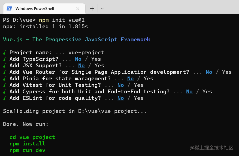Screen dimensions: 239x156
Task: Click the checkmark beside Project name
Action: click(5, 53)
